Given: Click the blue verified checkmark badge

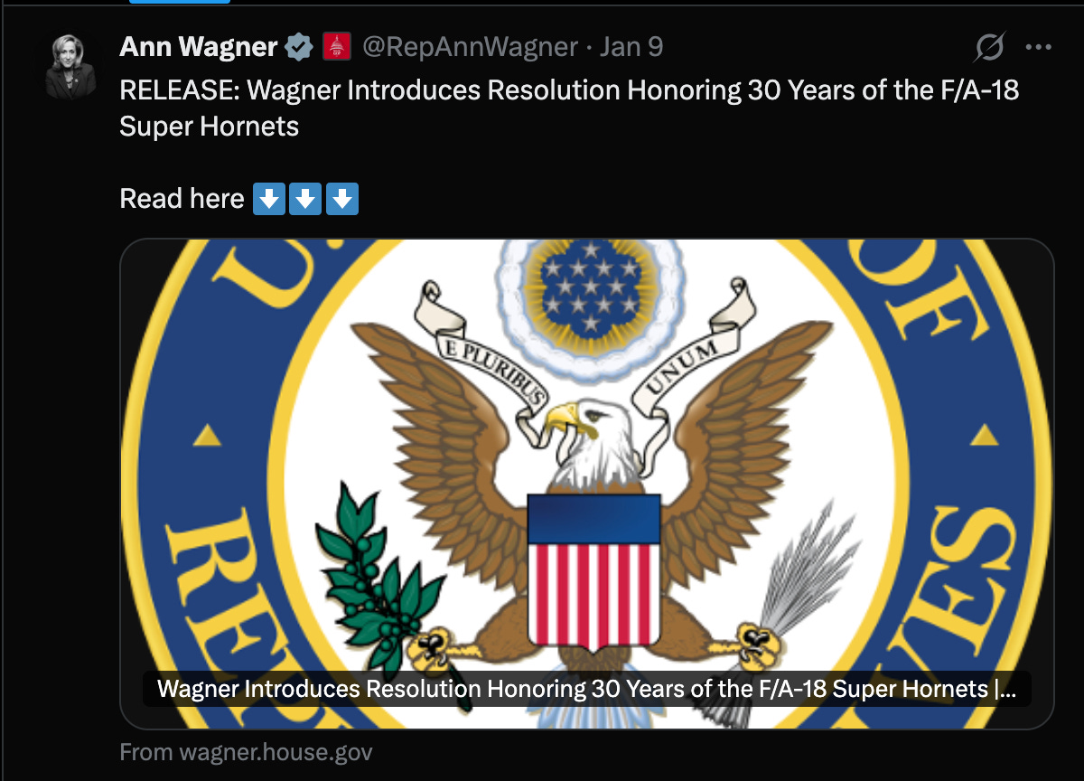Looking at the screenshot, I should pos(297,47).
